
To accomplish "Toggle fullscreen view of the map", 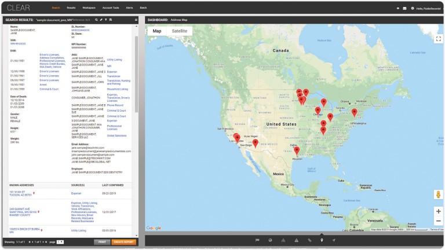I will pyautogui.click(x=438, y=38).
